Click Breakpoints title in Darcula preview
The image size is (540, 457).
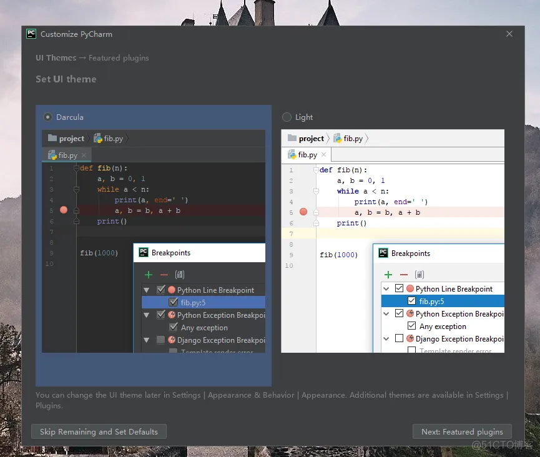[171, 253]
